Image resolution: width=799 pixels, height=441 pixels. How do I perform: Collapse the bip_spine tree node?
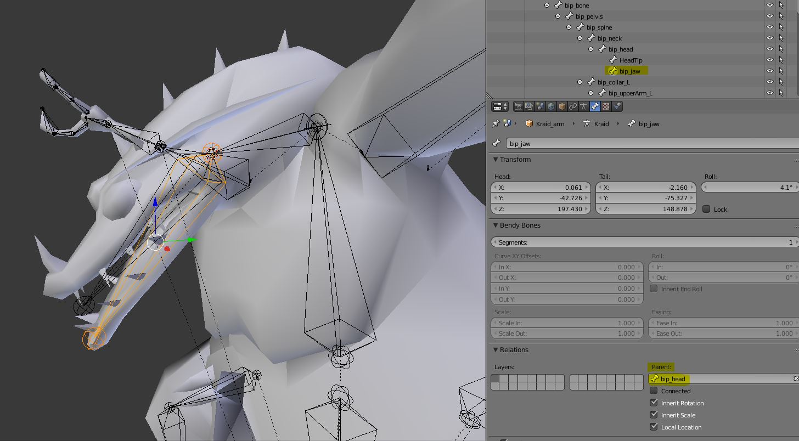(x=569, y=27)
